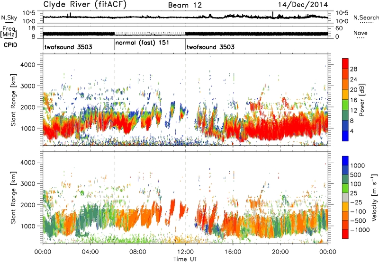Select the 20:00 time tick label
The image size is (379, 262).
(x=280, y=252)
